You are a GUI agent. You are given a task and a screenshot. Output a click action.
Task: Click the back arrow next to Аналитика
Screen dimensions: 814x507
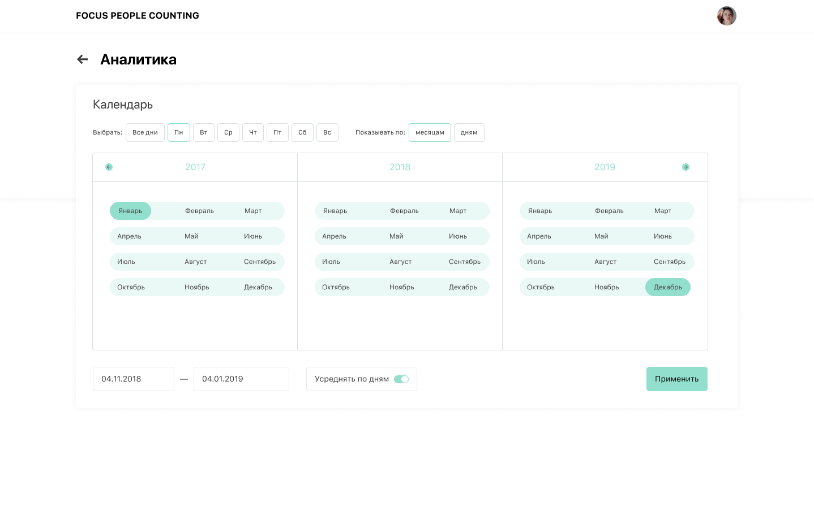pyautogui.click(x=83, y=59)
